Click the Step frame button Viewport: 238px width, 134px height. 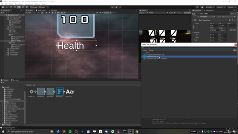click(120, 7)
